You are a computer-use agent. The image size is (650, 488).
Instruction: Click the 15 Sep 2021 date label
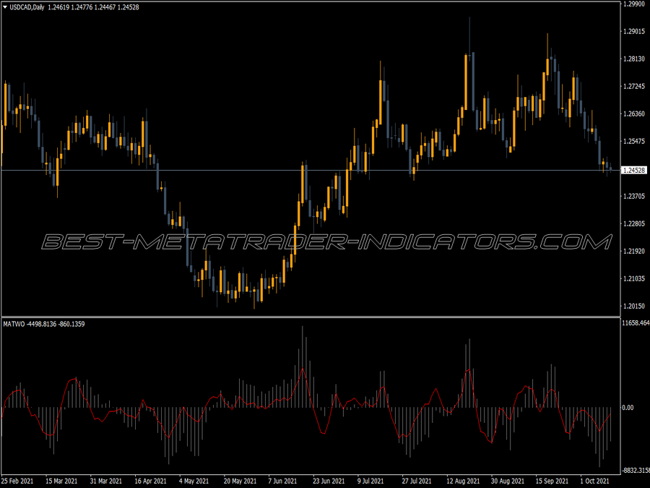(552, 481)
